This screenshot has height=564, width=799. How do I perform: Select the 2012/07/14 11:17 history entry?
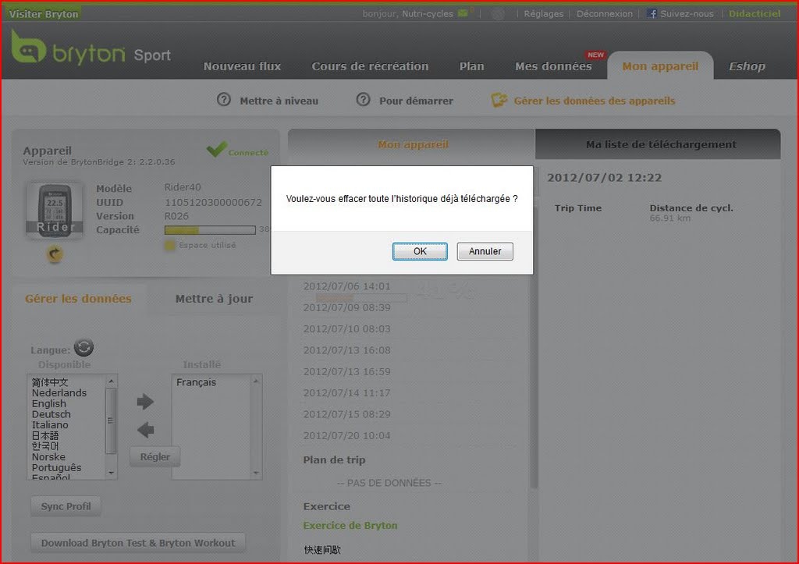click(x=347, y=393)
